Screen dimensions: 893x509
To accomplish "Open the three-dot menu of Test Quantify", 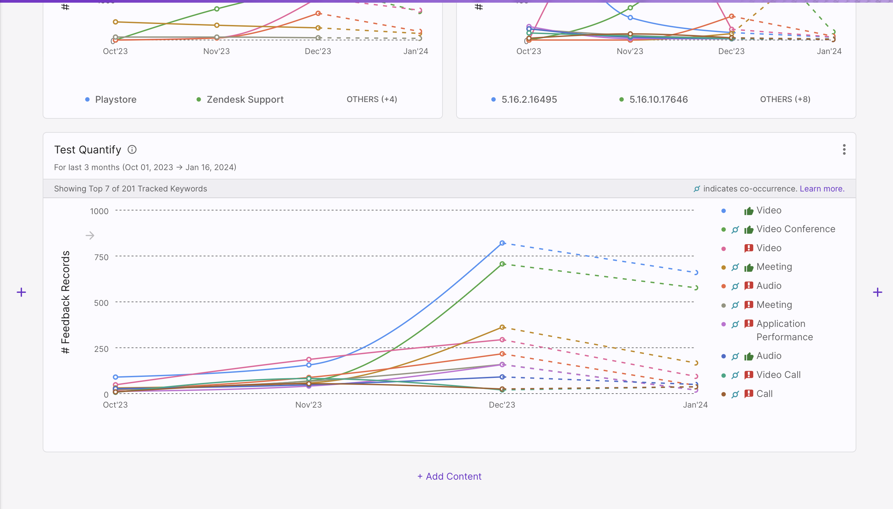I will 844,150.
